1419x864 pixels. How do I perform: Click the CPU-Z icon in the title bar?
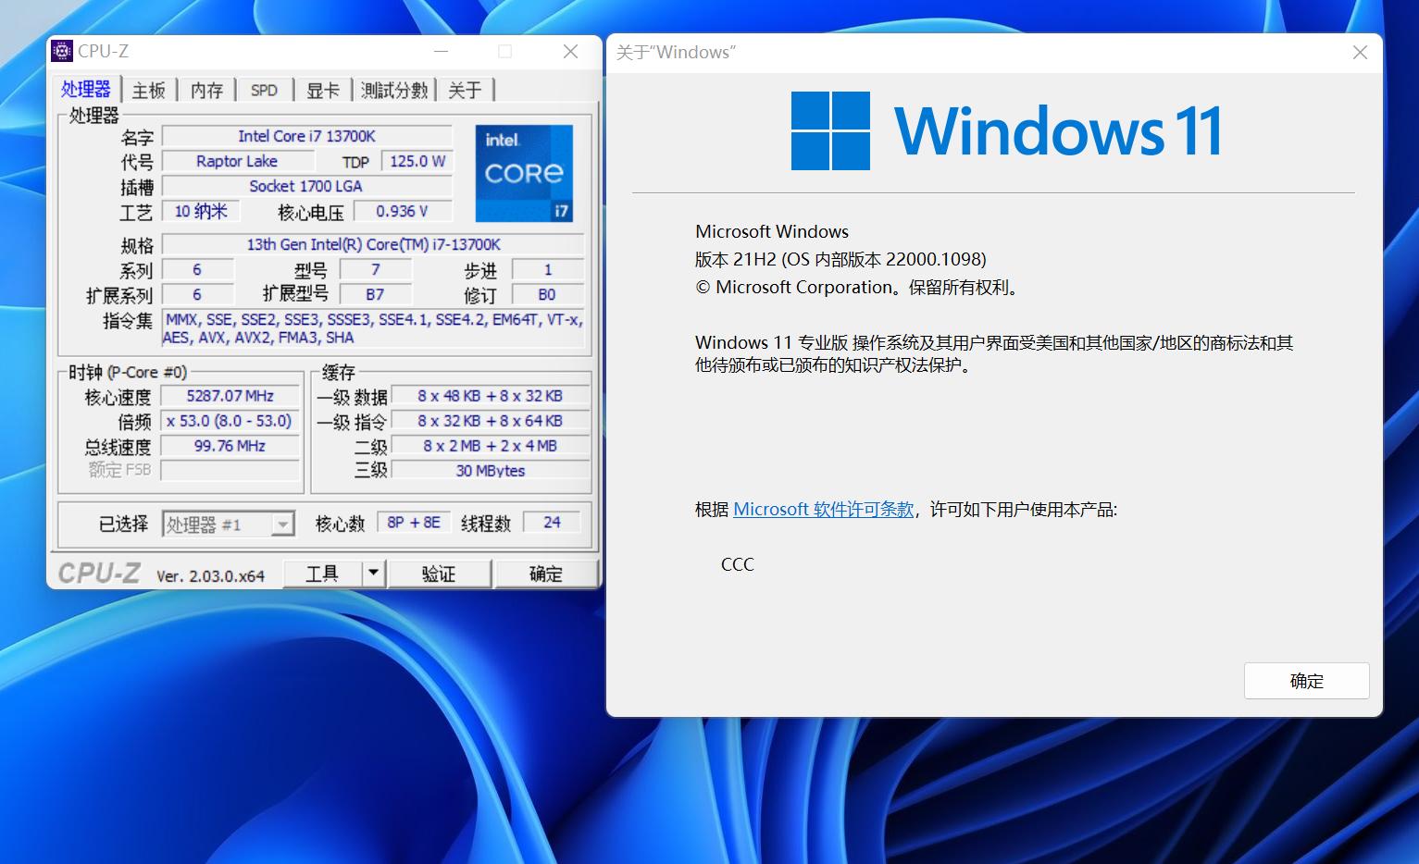(x=61, y=50)
